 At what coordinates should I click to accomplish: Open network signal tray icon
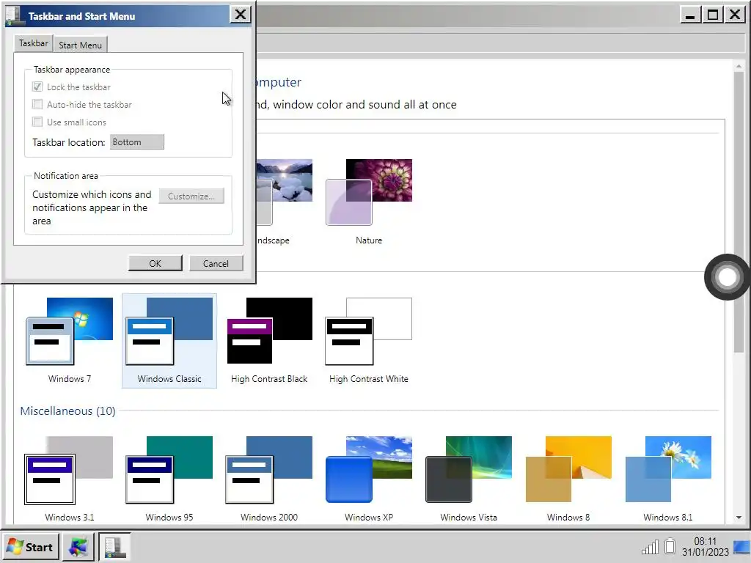(x=650, y=547)
